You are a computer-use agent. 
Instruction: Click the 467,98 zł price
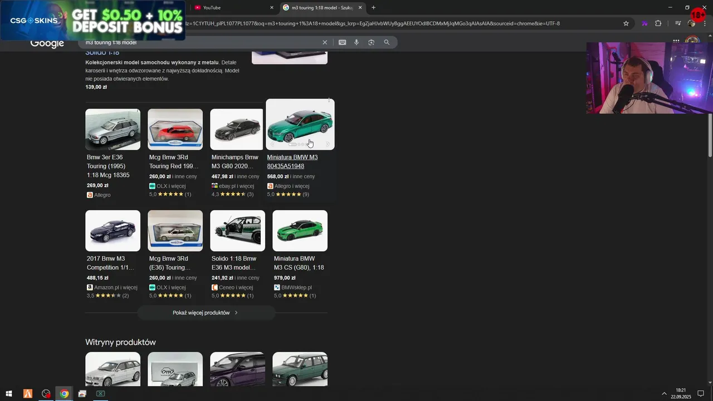pos(222,177)
